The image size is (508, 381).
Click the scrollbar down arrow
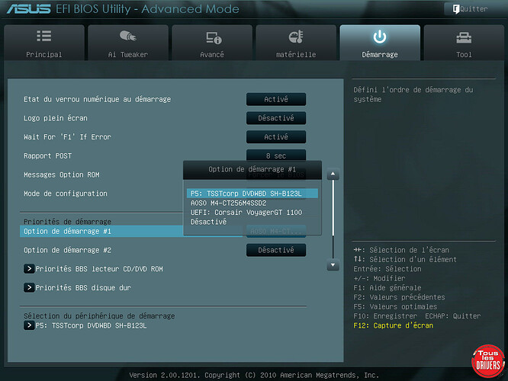[332, 265]
